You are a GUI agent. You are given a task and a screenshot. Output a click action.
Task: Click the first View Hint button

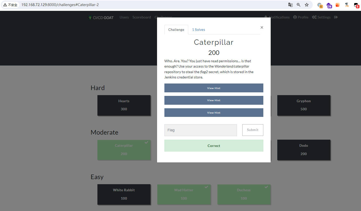point(214,88)
